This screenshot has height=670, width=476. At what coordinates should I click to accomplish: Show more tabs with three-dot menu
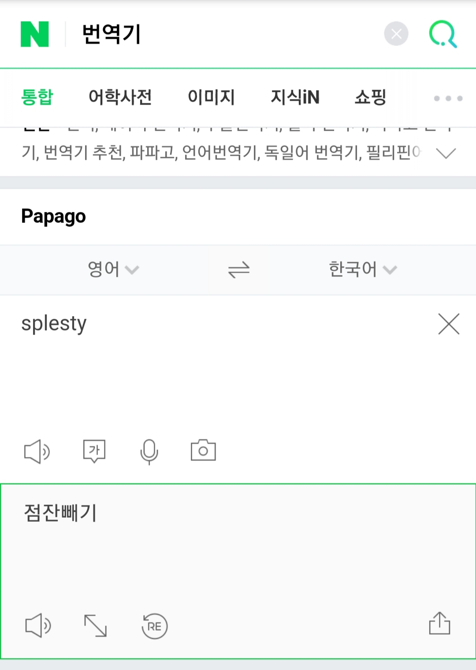click(448, 98)
